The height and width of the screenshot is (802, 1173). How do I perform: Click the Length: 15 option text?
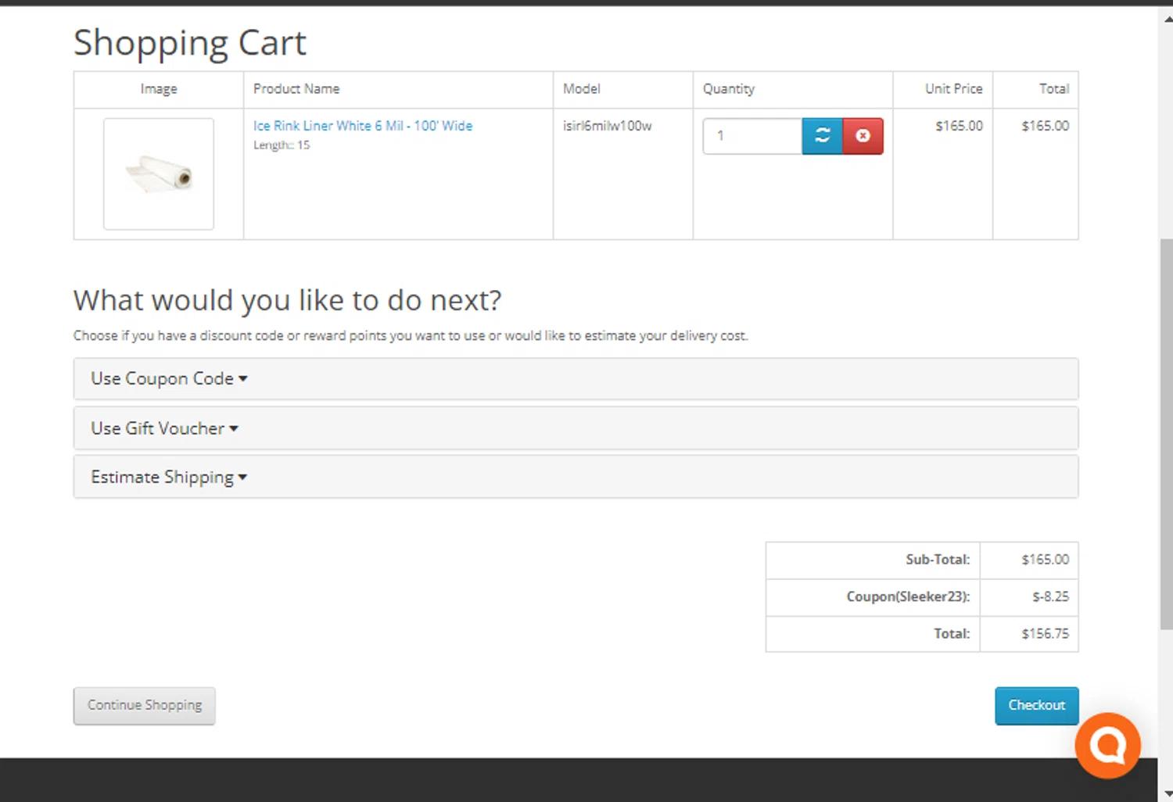point(282,145)
